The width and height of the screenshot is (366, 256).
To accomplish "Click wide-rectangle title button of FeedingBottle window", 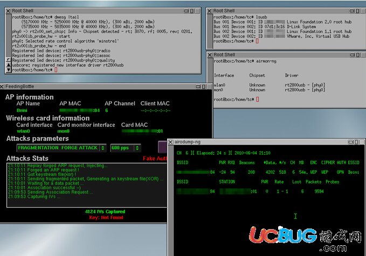I will [198, 87].
